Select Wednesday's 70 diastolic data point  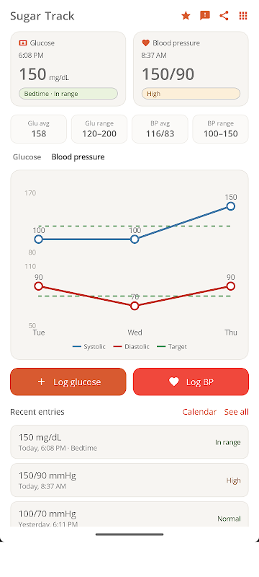click(x=135, y=306)
